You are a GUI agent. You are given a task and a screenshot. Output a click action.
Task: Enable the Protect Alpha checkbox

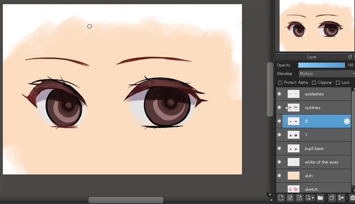[x=280, y=83]
